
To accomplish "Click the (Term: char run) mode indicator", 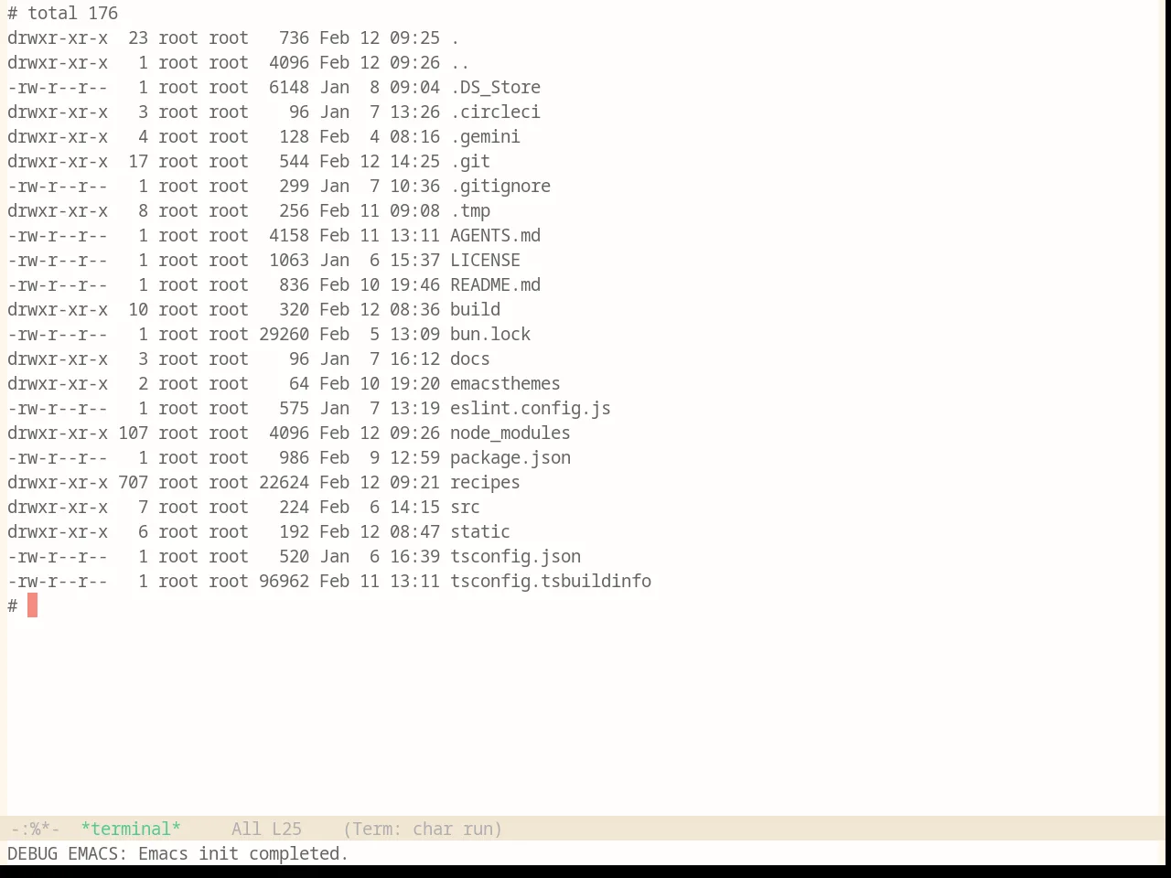I will pos(423,829).
